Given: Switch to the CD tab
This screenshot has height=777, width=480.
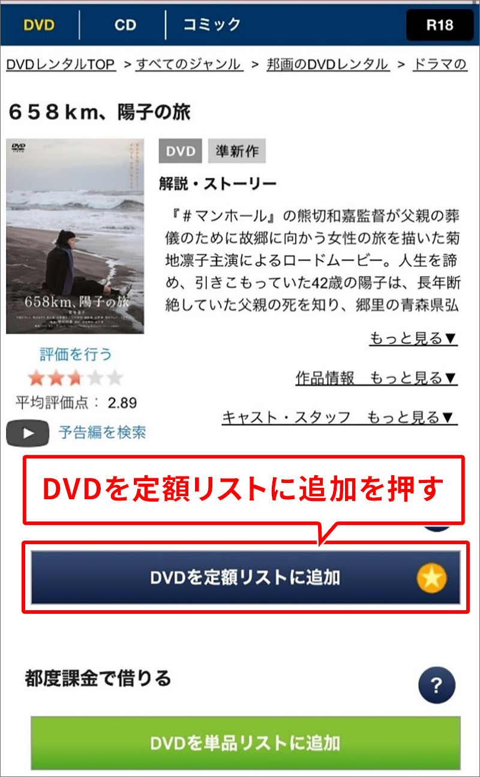Looking at the screenshot, I should tap(125, 25).
